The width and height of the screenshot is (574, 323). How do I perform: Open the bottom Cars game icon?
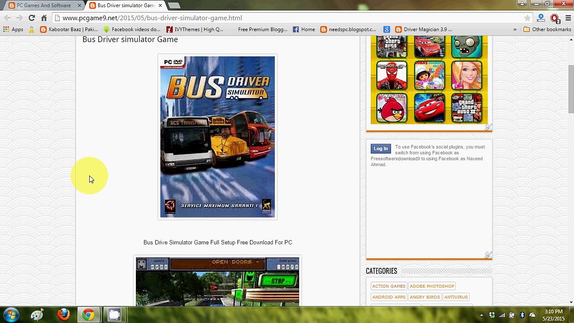(x=429, y=108)
